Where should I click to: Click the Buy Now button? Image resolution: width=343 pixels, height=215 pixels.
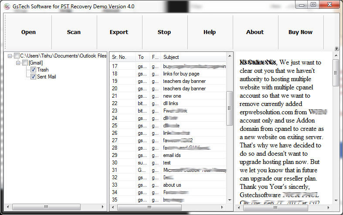tap(300, 32)
